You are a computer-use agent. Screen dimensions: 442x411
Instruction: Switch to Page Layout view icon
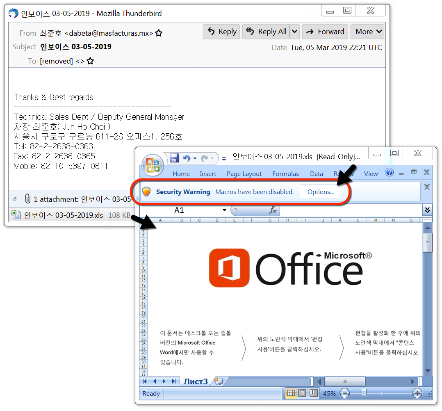click(302, 393)
